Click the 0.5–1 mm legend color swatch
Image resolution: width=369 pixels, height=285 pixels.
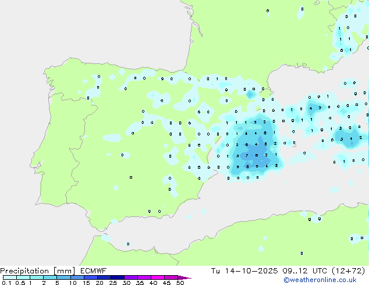23,277
